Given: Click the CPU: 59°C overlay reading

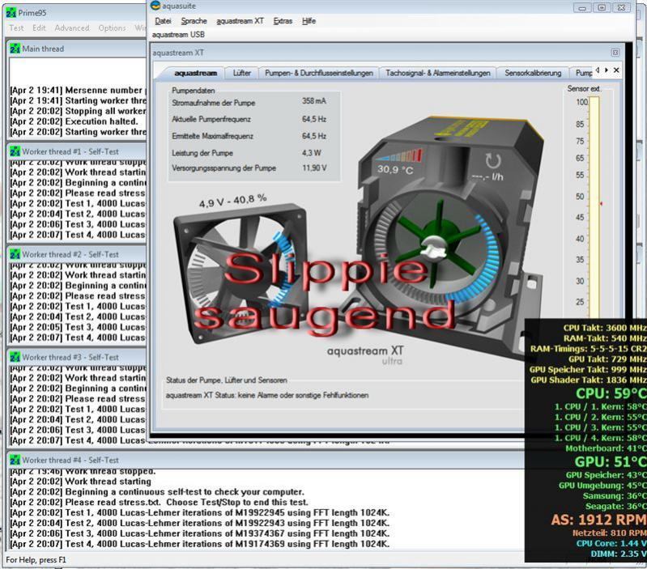Looking at the screenshot, I should coord(611,393).
